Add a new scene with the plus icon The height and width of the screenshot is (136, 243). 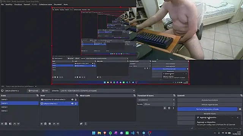pyautogui.click(x=2, y=124)
